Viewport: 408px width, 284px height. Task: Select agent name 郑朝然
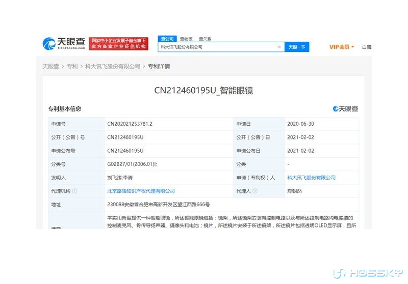pos(295,191)
